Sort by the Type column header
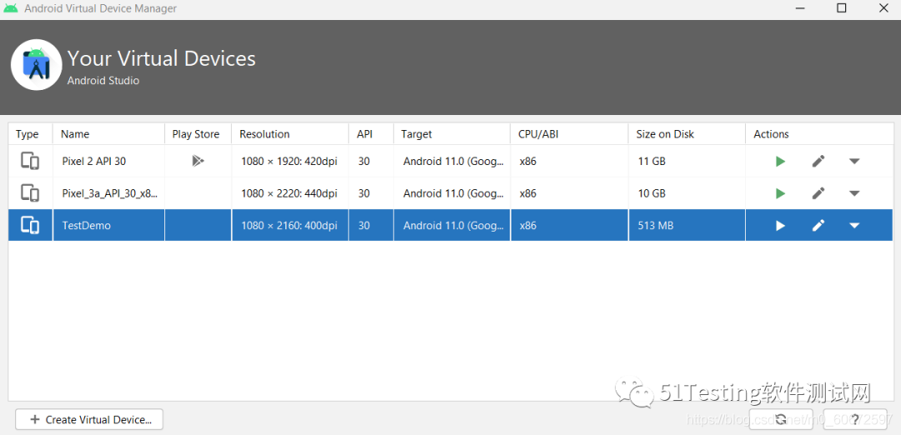Image resolution: width=901 pixels, height=435 pixels. (x=31, y=134)
